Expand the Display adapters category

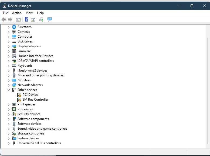[9, 46]
